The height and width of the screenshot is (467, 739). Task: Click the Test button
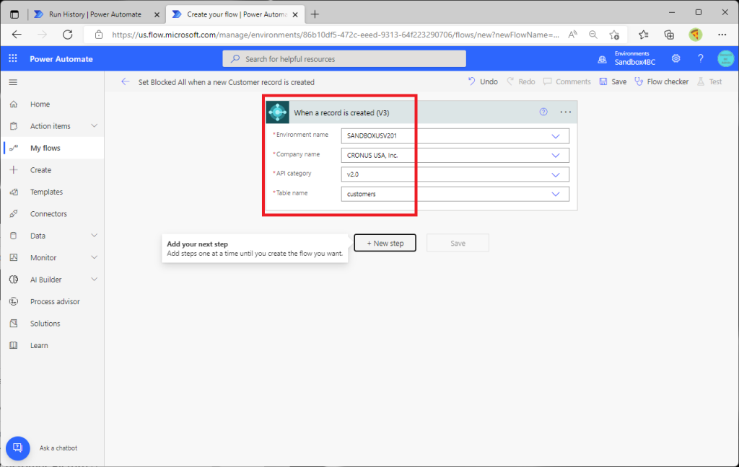point(709,81)
